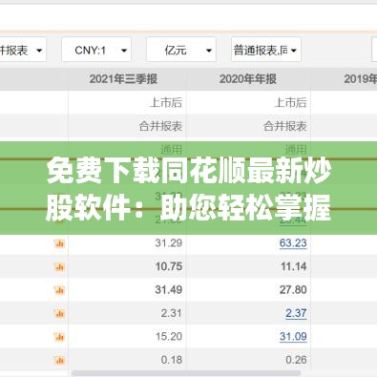The width and height of the screenshot is (377, 377).
Task: Open the chart icon beside 0.18
Action: [x=59, y=360]
